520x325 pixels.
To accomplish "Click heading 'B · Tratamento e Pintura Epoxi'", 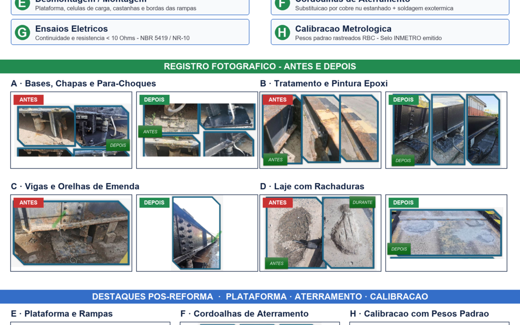I will click(324, 84).
